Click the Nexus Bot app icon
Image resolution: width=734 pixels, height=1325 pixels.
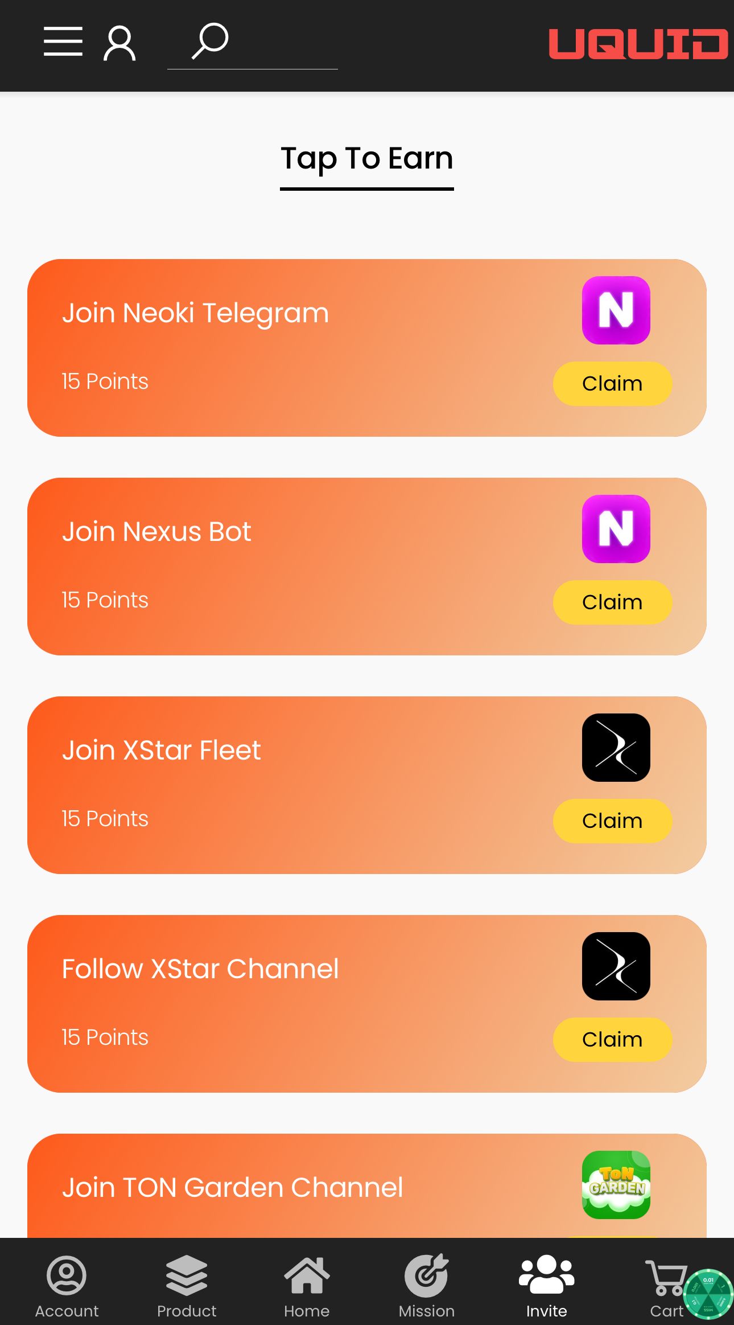pos(616,529)
